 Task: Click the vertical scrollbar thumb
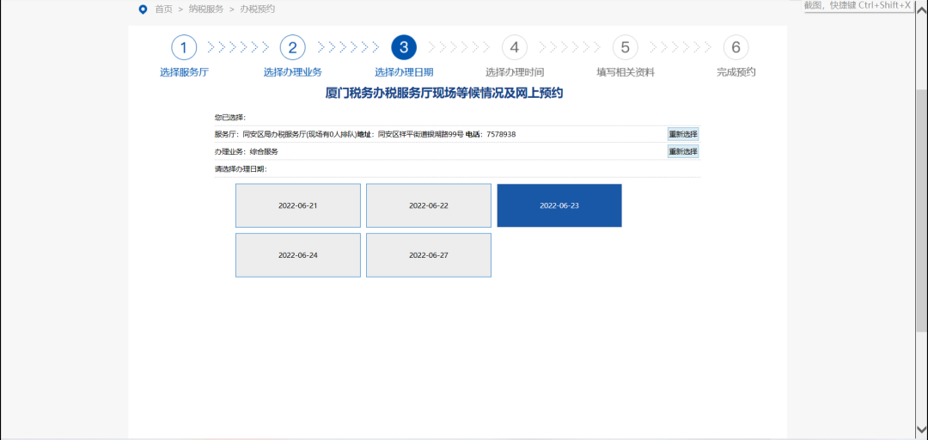[x=921, y=211]
